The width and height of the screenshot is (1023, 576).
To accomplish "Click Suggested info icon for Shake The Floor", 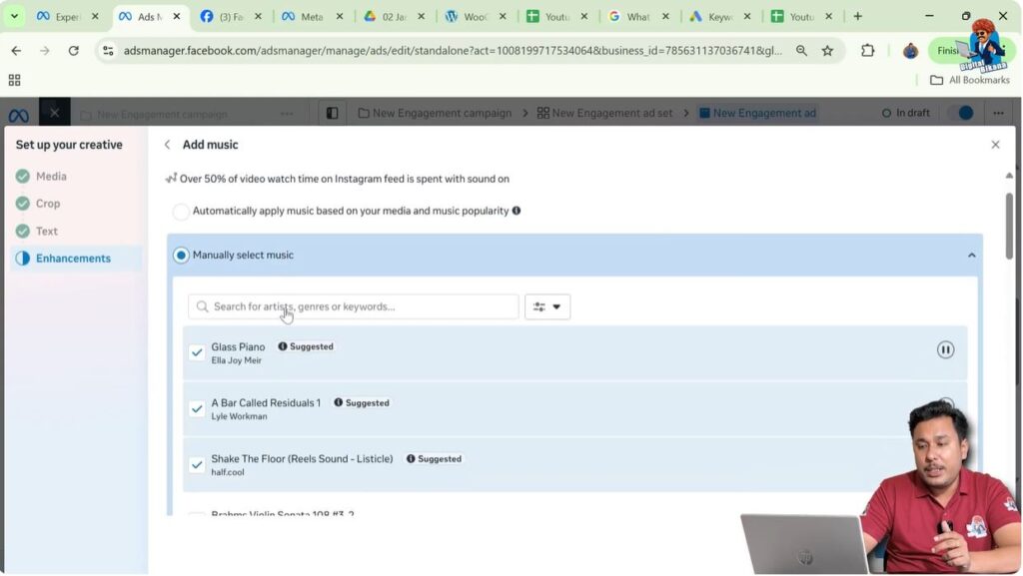I will click(411, 459).
